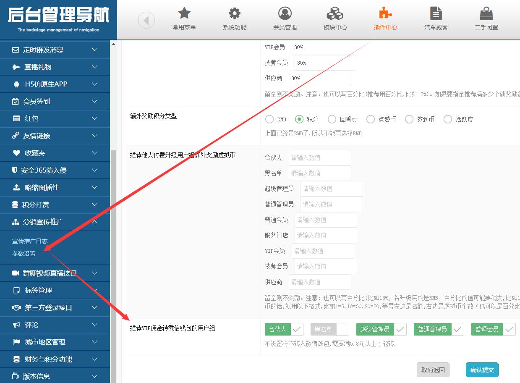Click the 会员管理 user icon

285,13
